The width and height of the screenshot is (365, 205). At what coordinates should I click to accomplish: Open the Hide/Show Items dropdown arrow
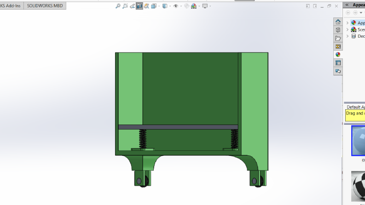pos(181,6)
